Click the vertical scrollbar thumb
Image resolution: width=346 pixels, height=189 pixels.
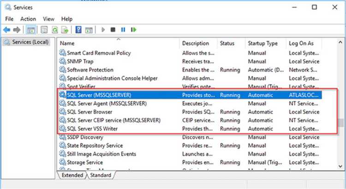click(341, 123)
